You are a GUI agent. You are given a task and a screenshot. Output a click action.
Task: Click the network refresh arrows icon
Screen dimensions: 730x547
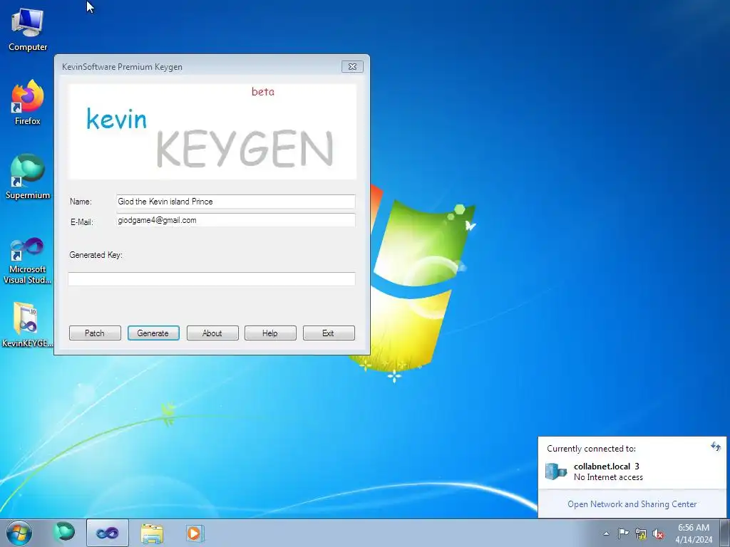click(x=716, y=447)
